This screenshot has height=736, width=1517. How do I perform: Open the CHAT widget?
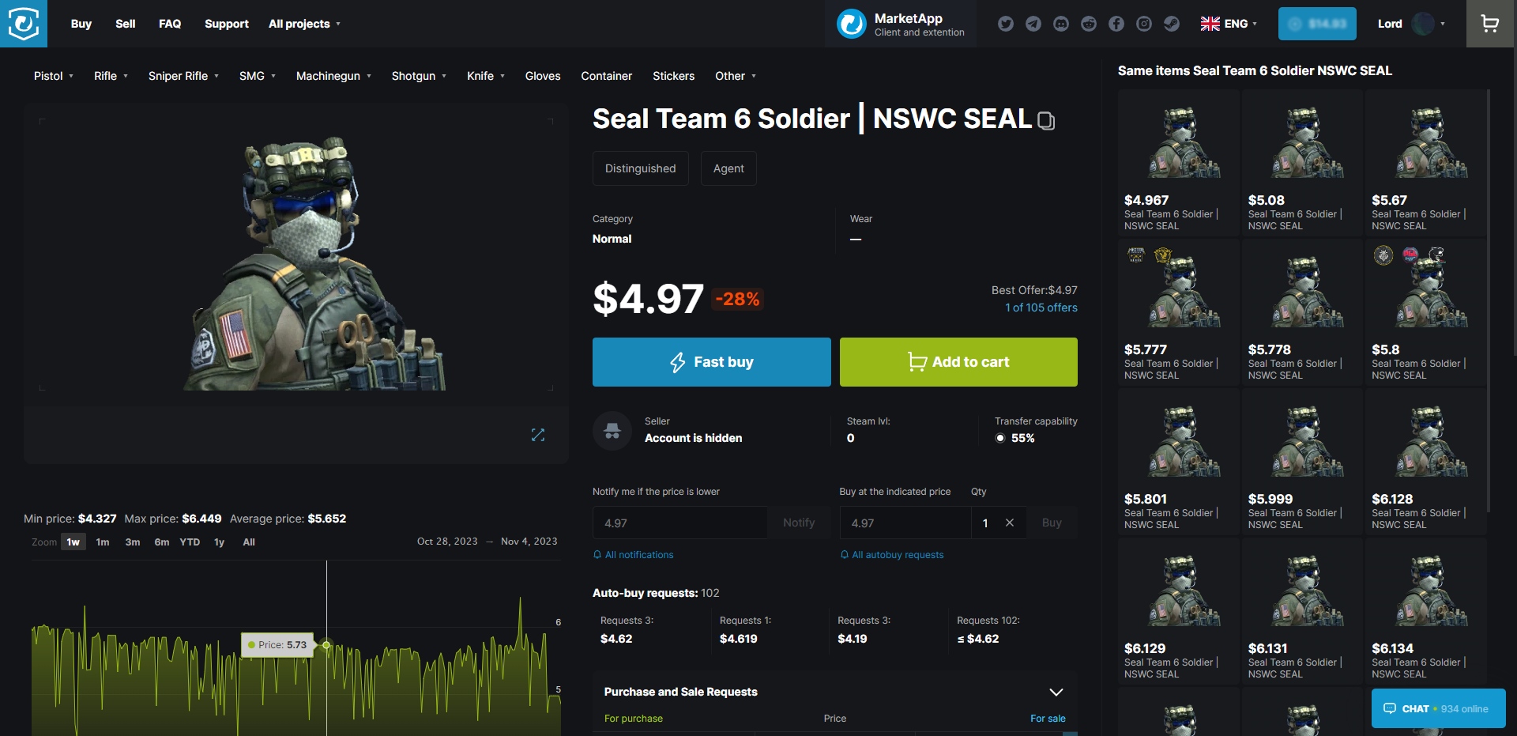(x=1439, y=708)
